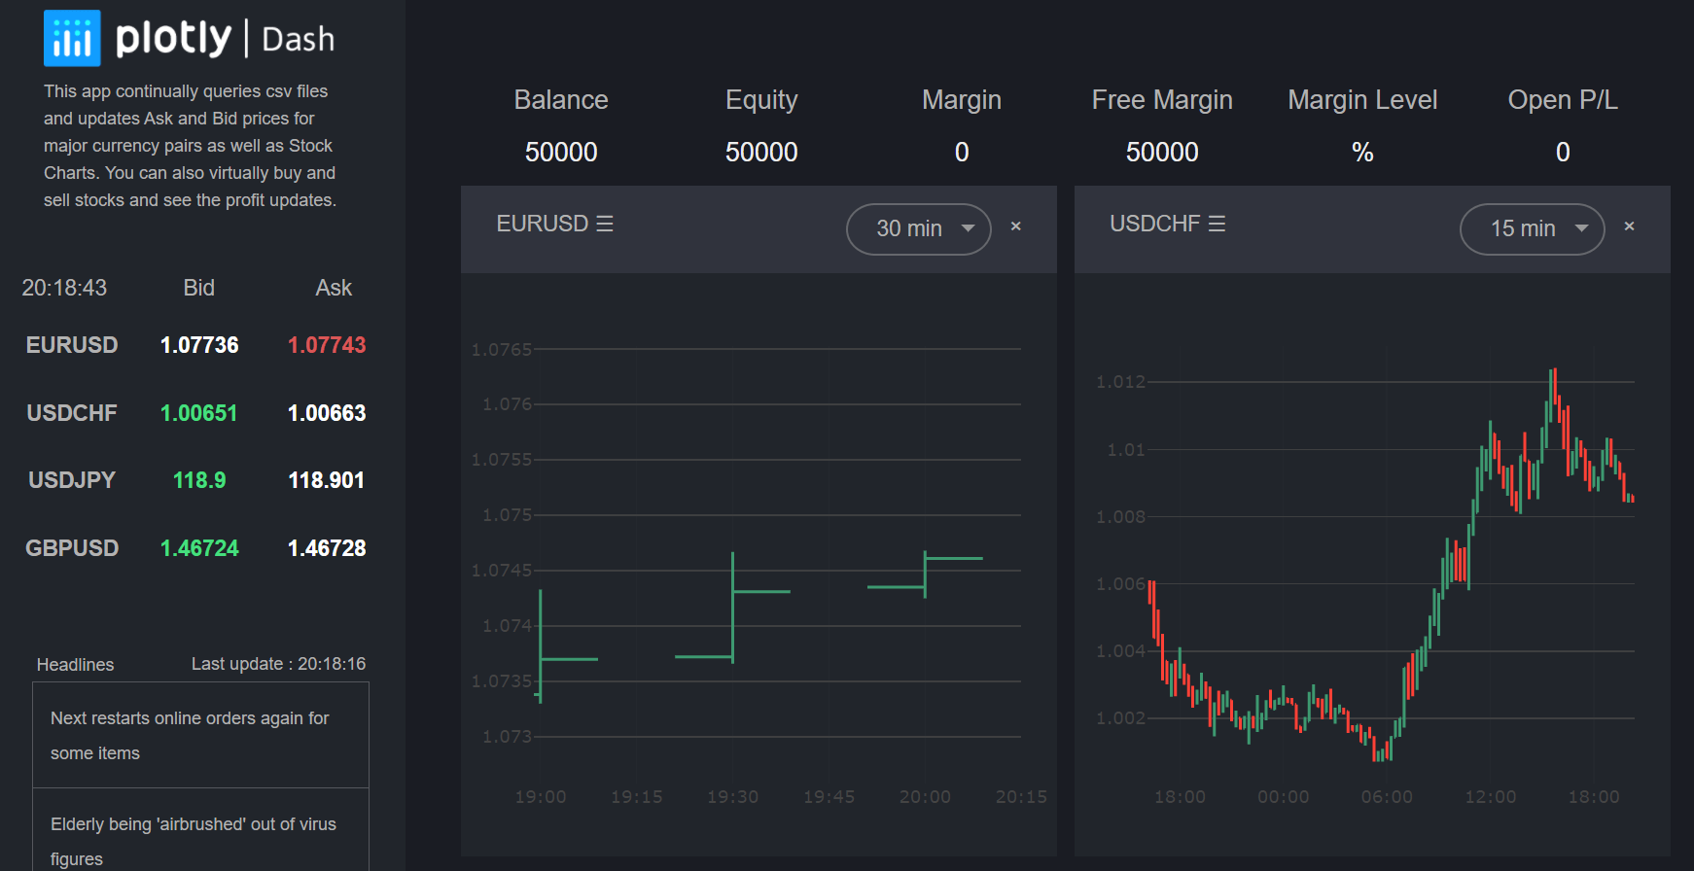Click the Headlines section title

click(x=75, y=665)
